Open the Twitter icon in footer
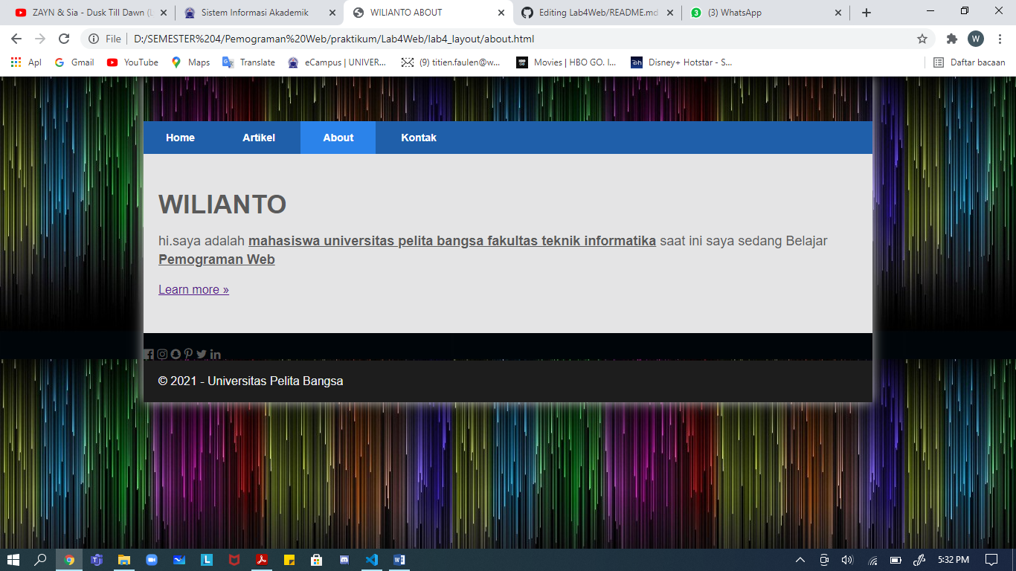This screenshot has height=571, width=1016. (201, 354)
